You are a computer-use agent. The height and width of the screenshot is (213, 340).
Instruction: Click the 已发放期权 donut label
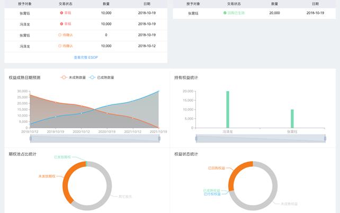click(62, 157)
